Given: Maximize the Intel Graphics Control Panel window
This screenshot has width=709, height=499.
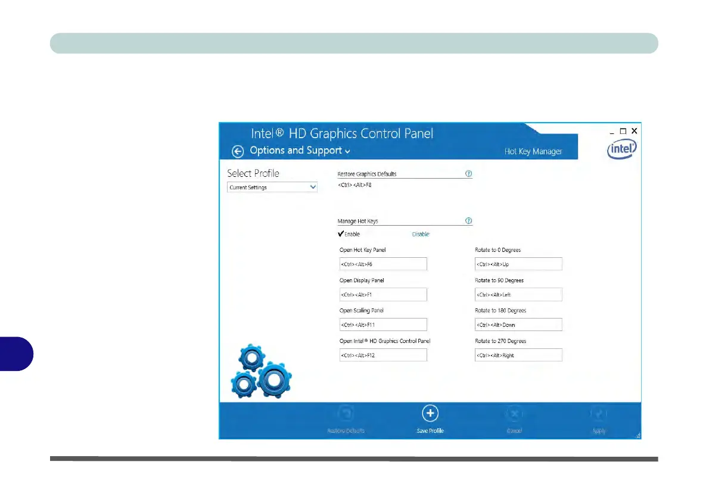Looking at the screenshot, I should (623, 131).
